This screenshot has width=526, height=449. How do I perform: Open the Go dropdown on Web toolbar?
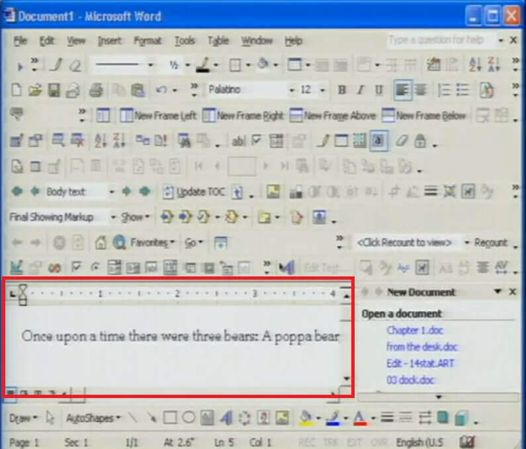194,242
